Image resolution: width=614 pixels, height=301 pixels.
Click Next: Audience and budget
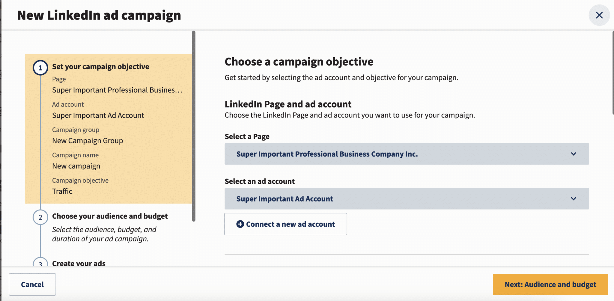pos(550,284)
